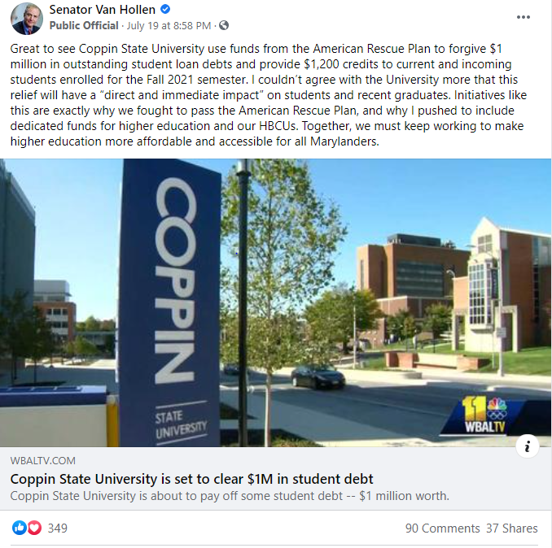Screen dimensions: 552x548
Task: Open the article info 'i' icon
Action: coord(527,446)
